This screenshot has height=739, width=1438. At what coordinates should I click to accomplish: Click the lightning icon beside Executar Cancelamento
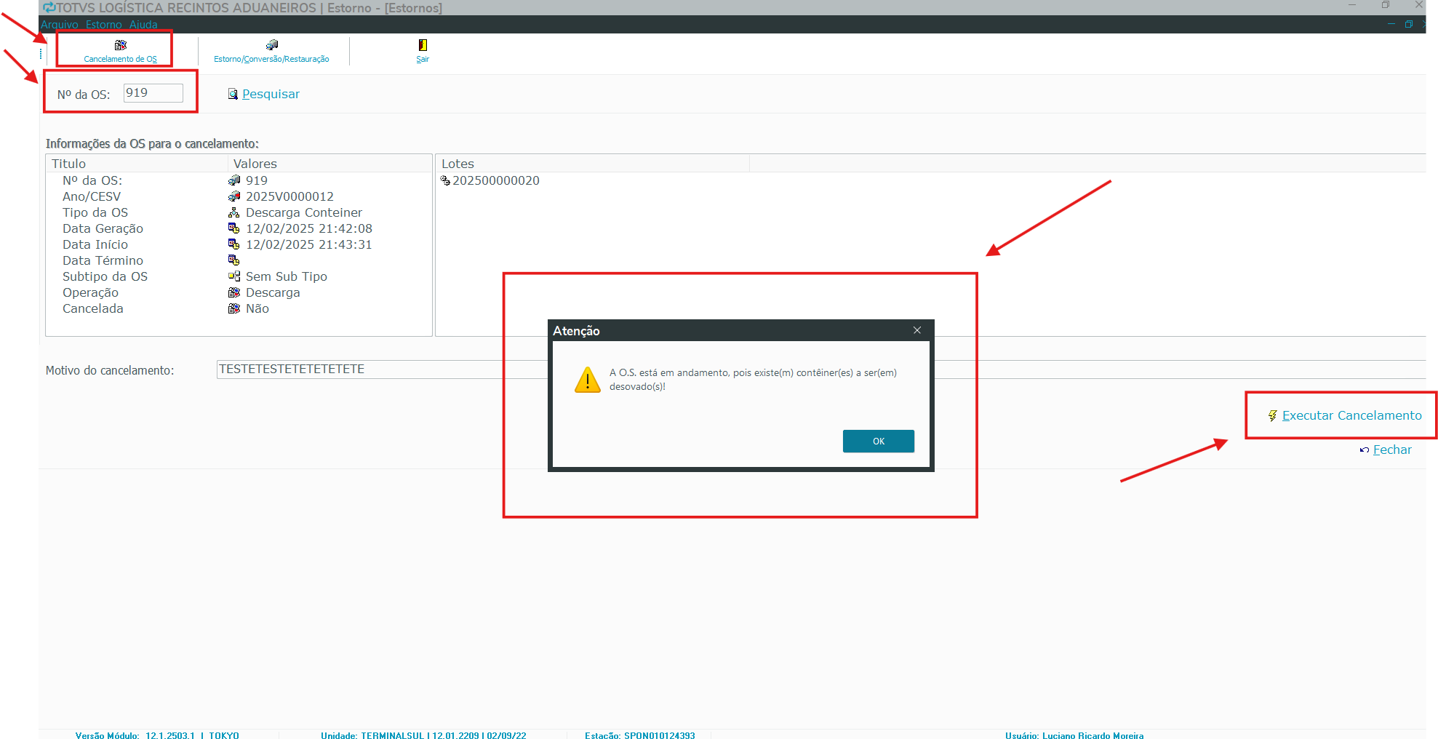click(1272, 415)
